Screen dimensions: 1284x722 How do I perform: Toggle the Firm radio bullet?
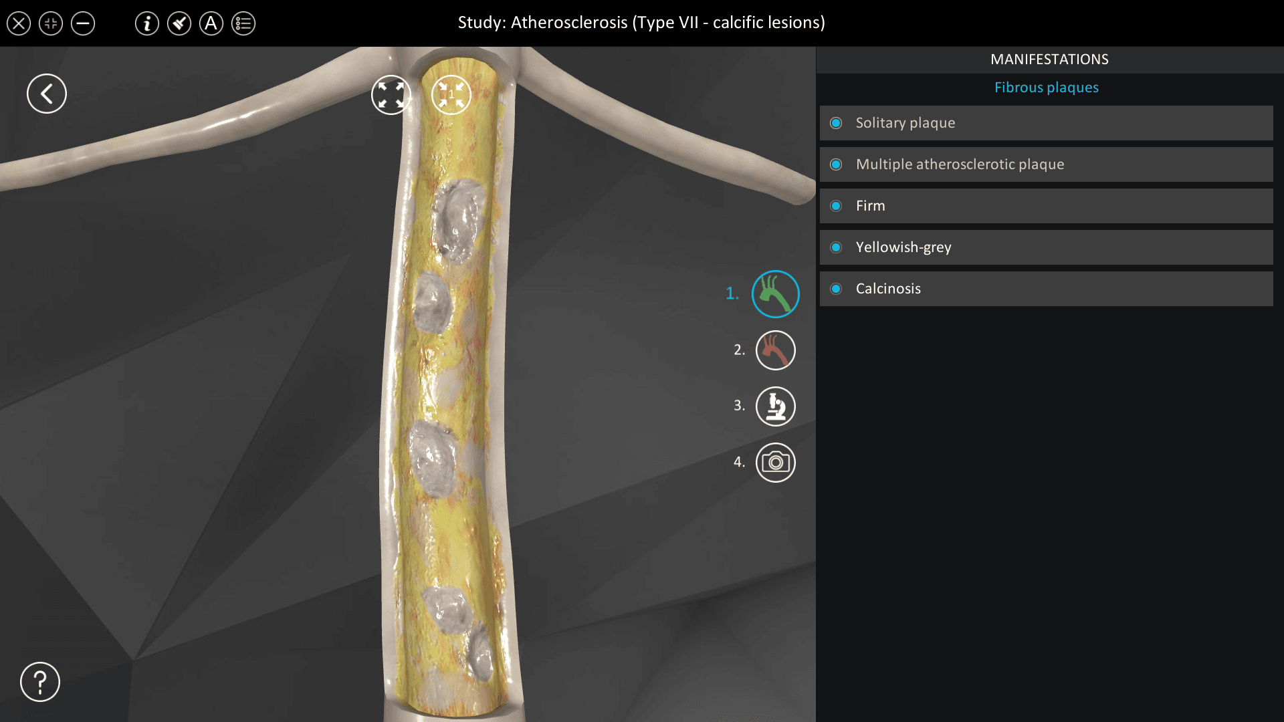(836, 206)
